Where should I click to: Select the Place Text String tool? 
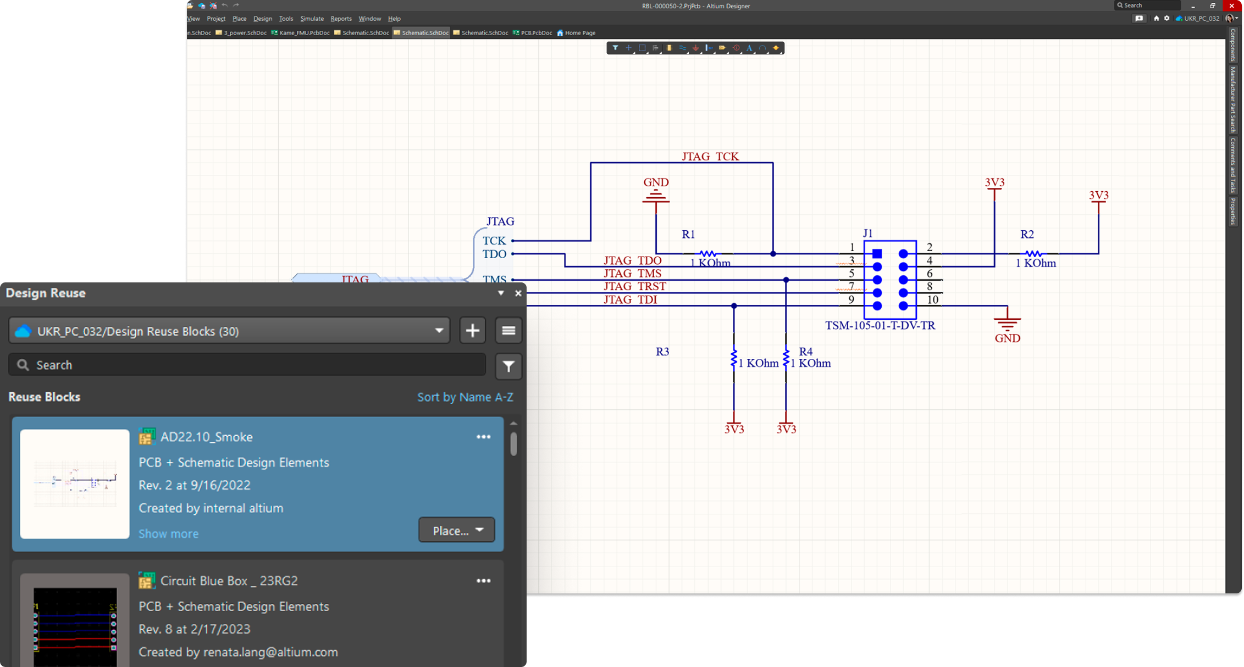click(x=749, y=48)
